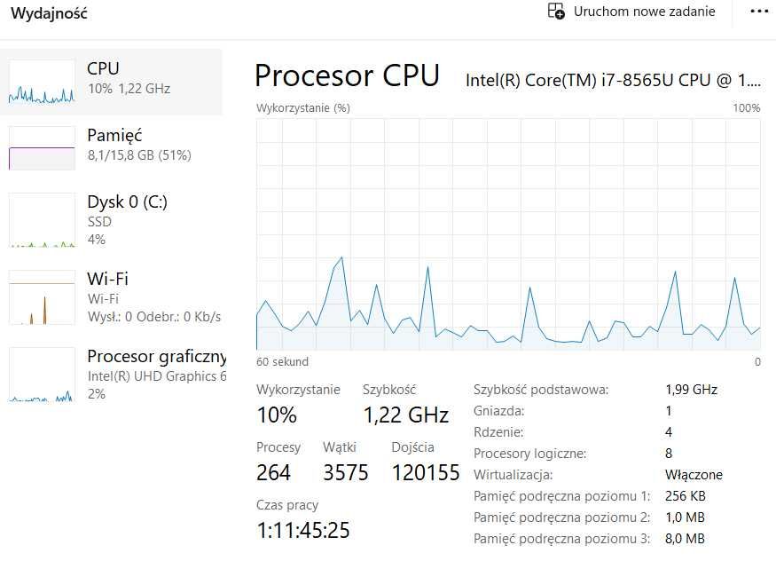Click the Wydajność page heading
This screenshot has width=776, height=561.
(49, 13)
